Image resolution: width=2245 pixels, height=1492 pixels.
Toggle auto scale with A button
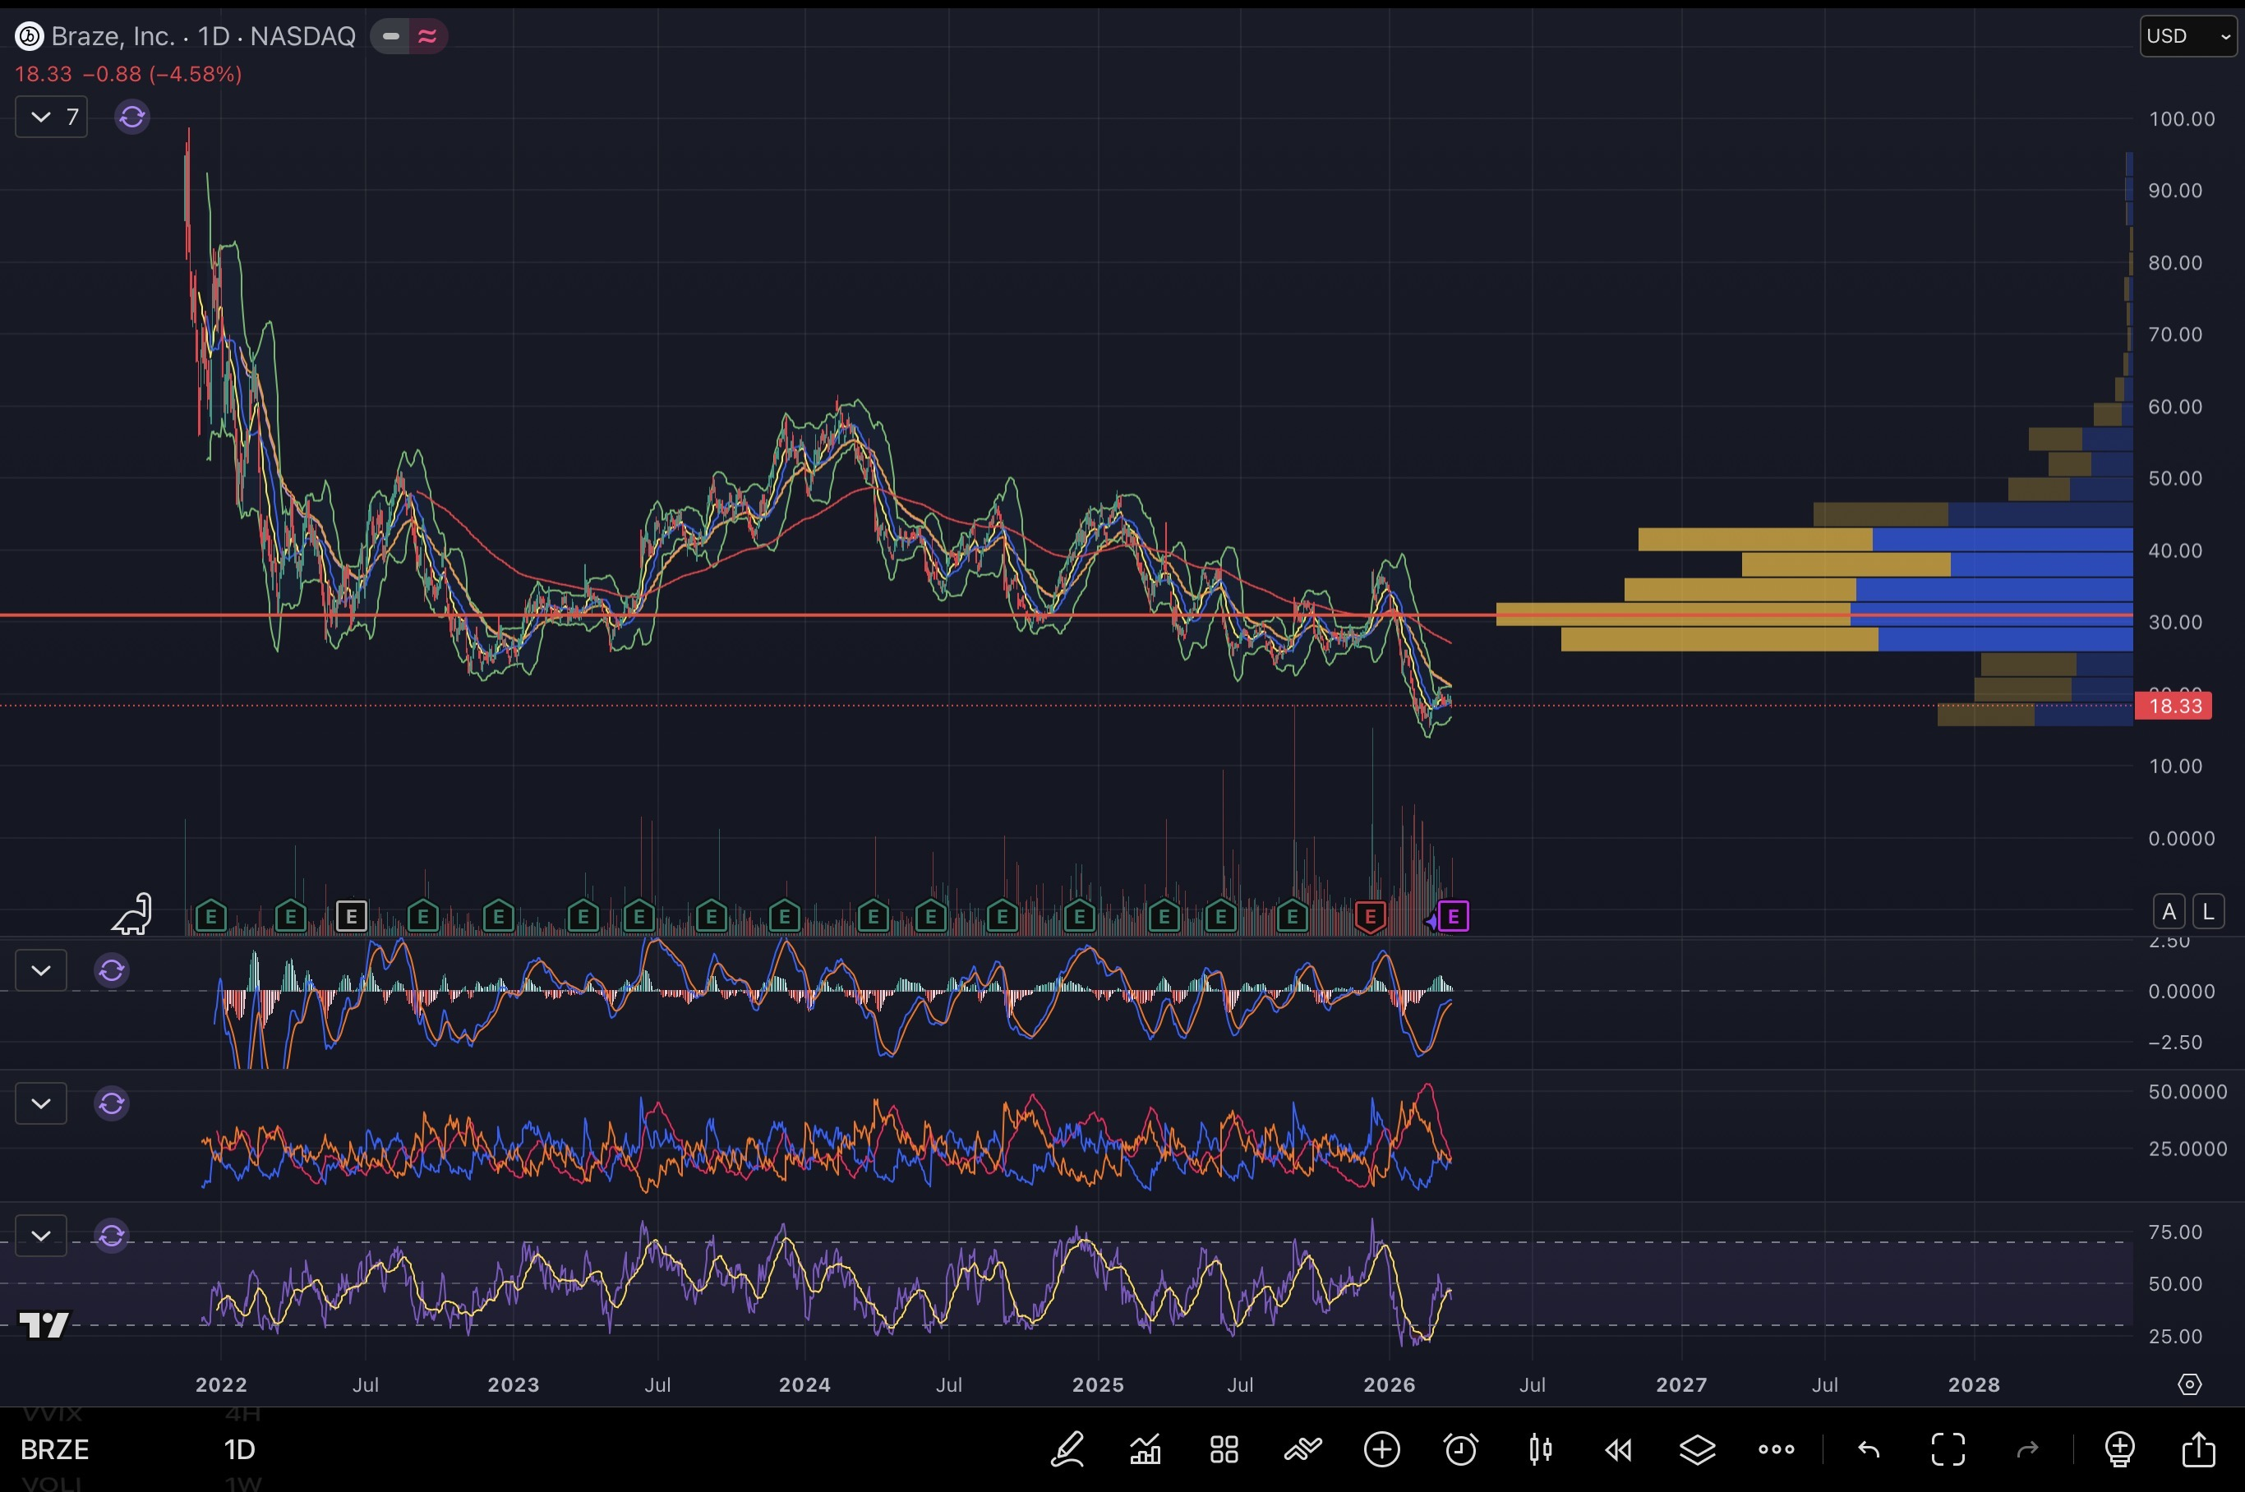coord(2169,912)
